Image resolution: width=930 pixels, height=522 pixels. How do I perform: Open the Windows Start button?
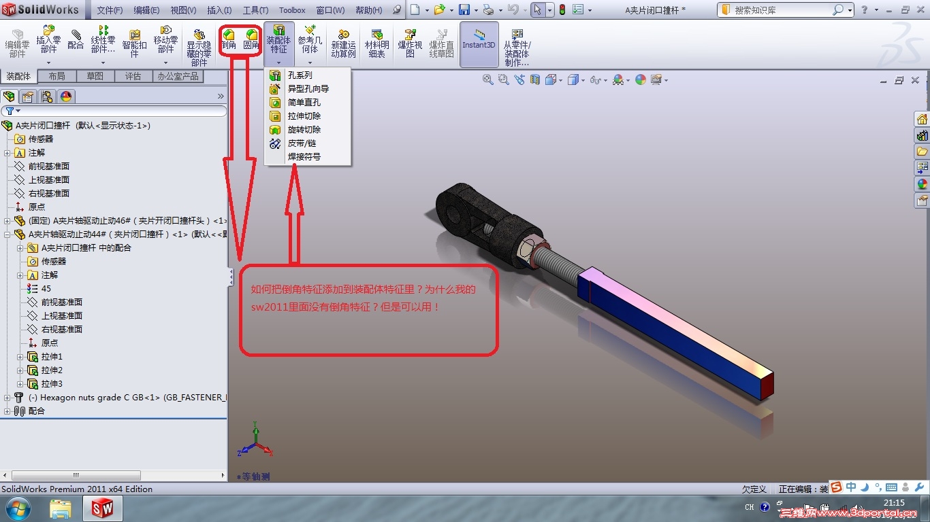point(18,508)
